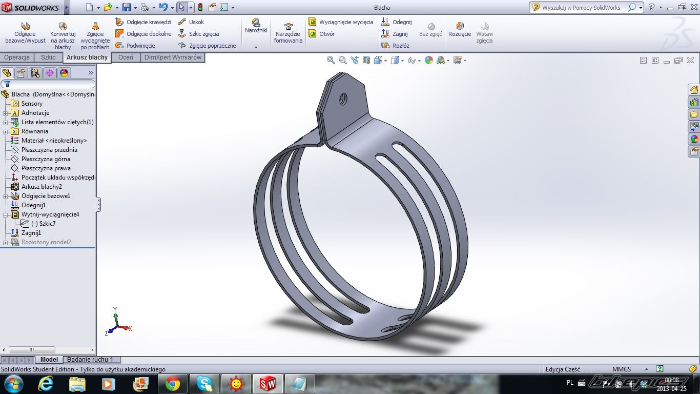Viewport: 700px width, 394px height.
Task: Open the DimXpert Wymiarów tab
Action: pos(173,57)
